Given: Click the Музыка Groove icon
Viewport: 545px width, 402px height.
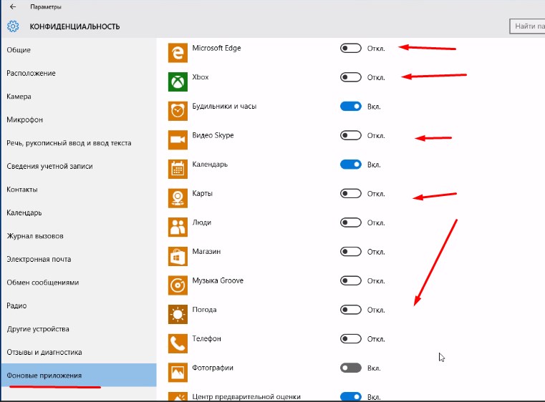Looking at the screenshot, I should click(178, 285).
